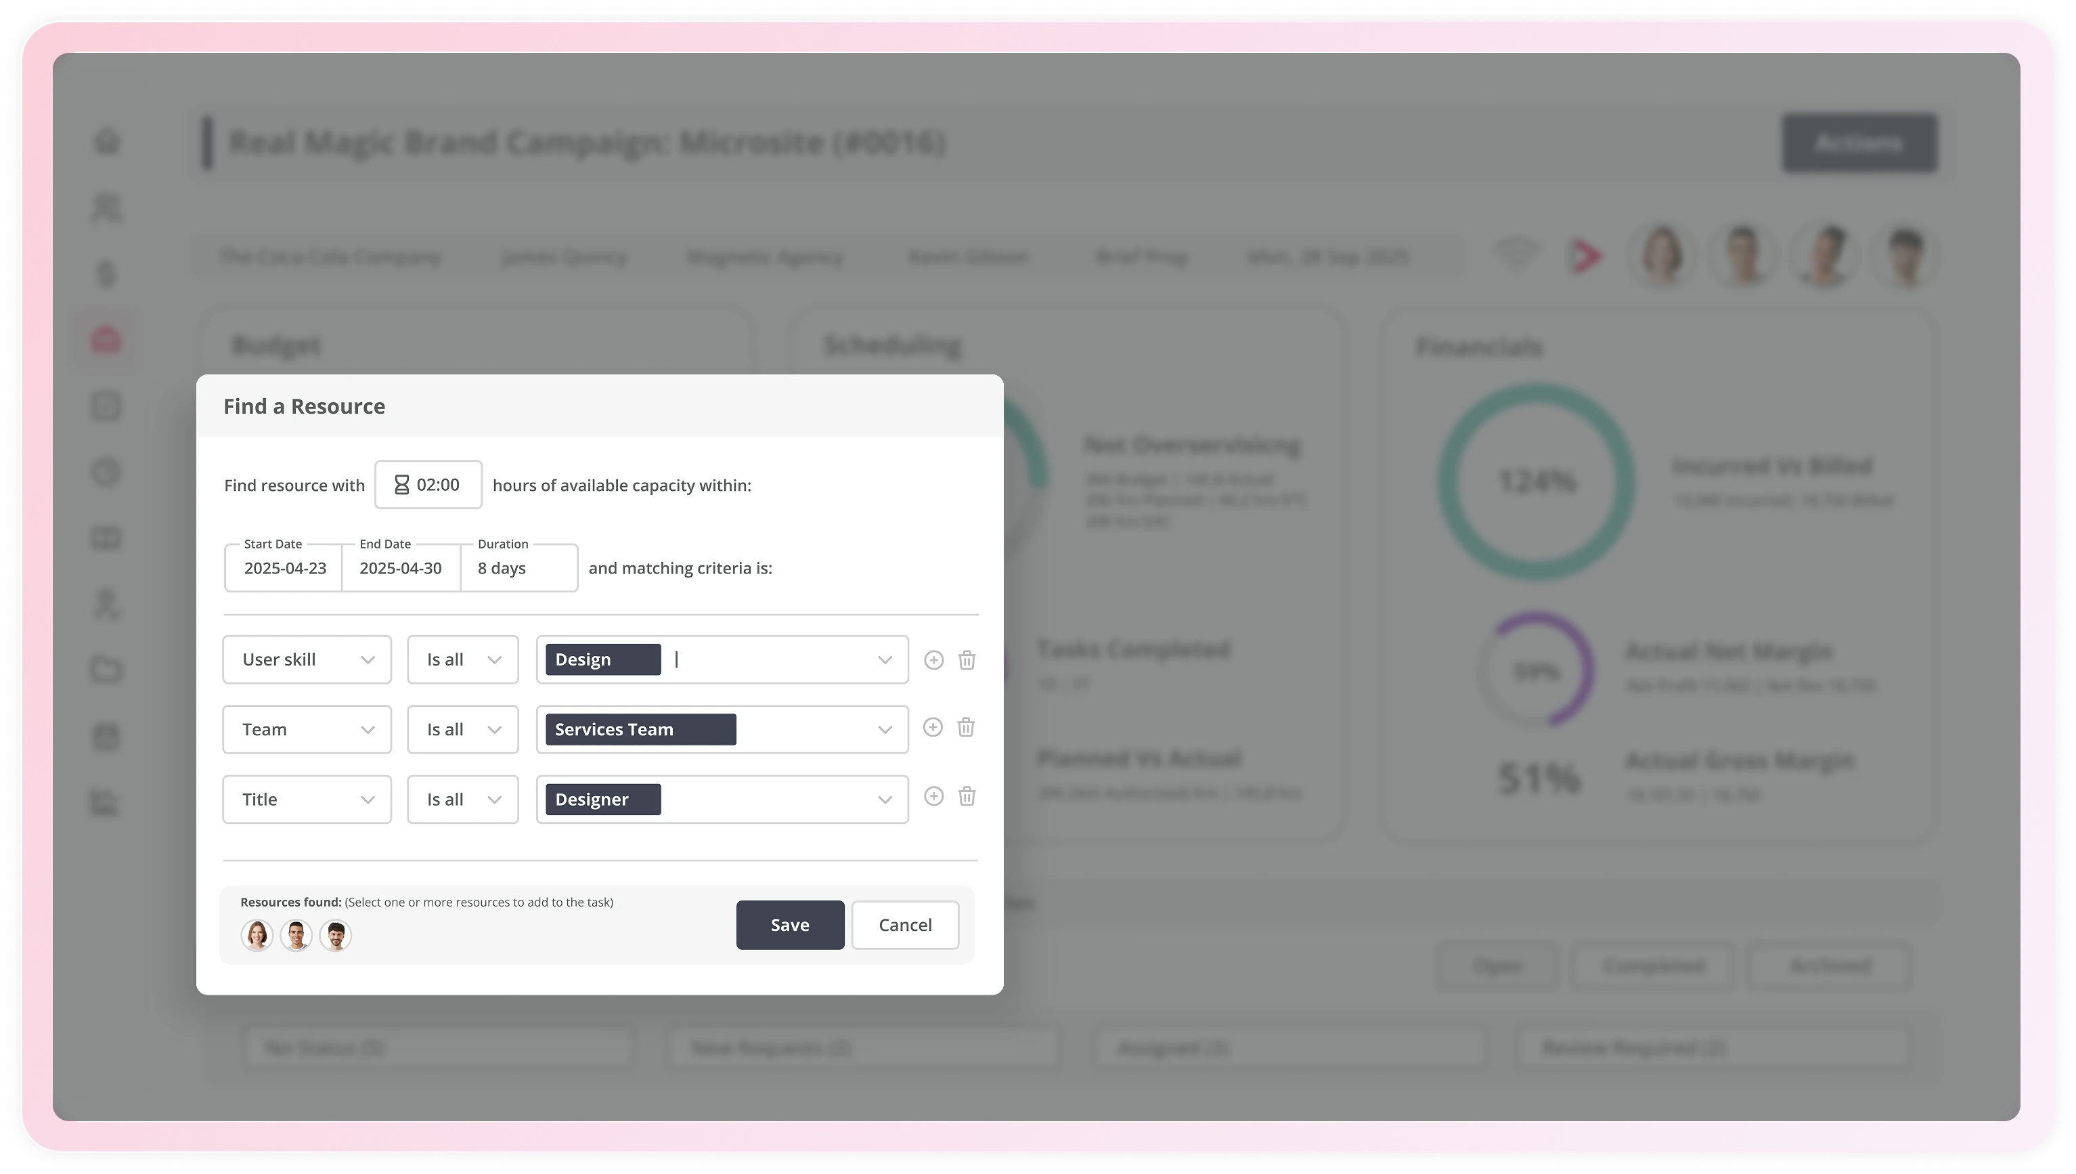
Task: Switch to the Archived filter tab
Action: [x=1828, y=966]
